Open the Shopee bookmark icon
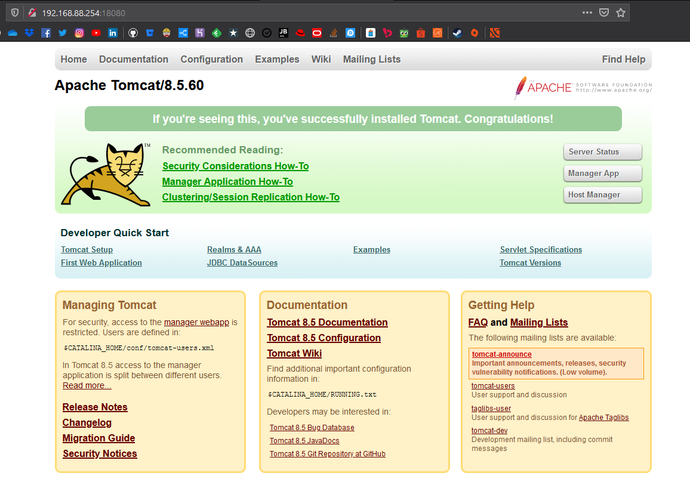The width and height of the screenshot is (690, 479). tap(421, 33)
